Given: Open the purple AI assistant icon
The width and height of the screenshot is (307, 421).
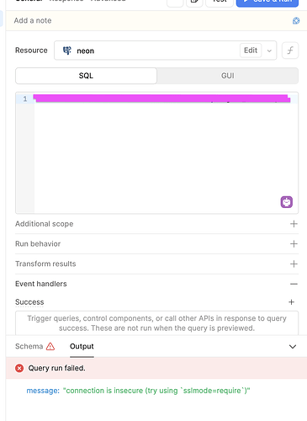Looking at the screenshot, I should point(287,202).
